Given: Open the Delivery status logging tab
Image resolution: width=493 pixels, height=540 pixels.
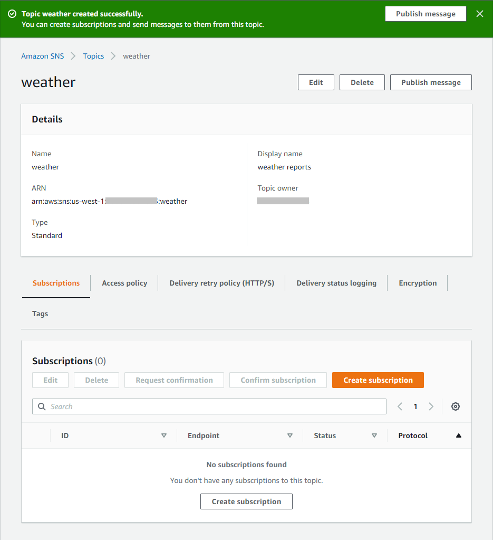Looking at the screenshot, I should [x=336, y=283].
